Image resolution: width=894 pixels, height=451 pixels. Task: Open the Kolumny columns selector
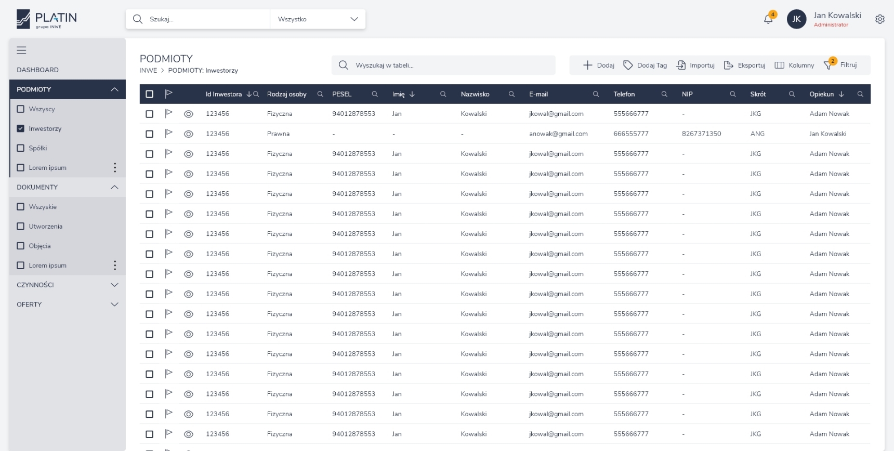[x=794, y=65]
